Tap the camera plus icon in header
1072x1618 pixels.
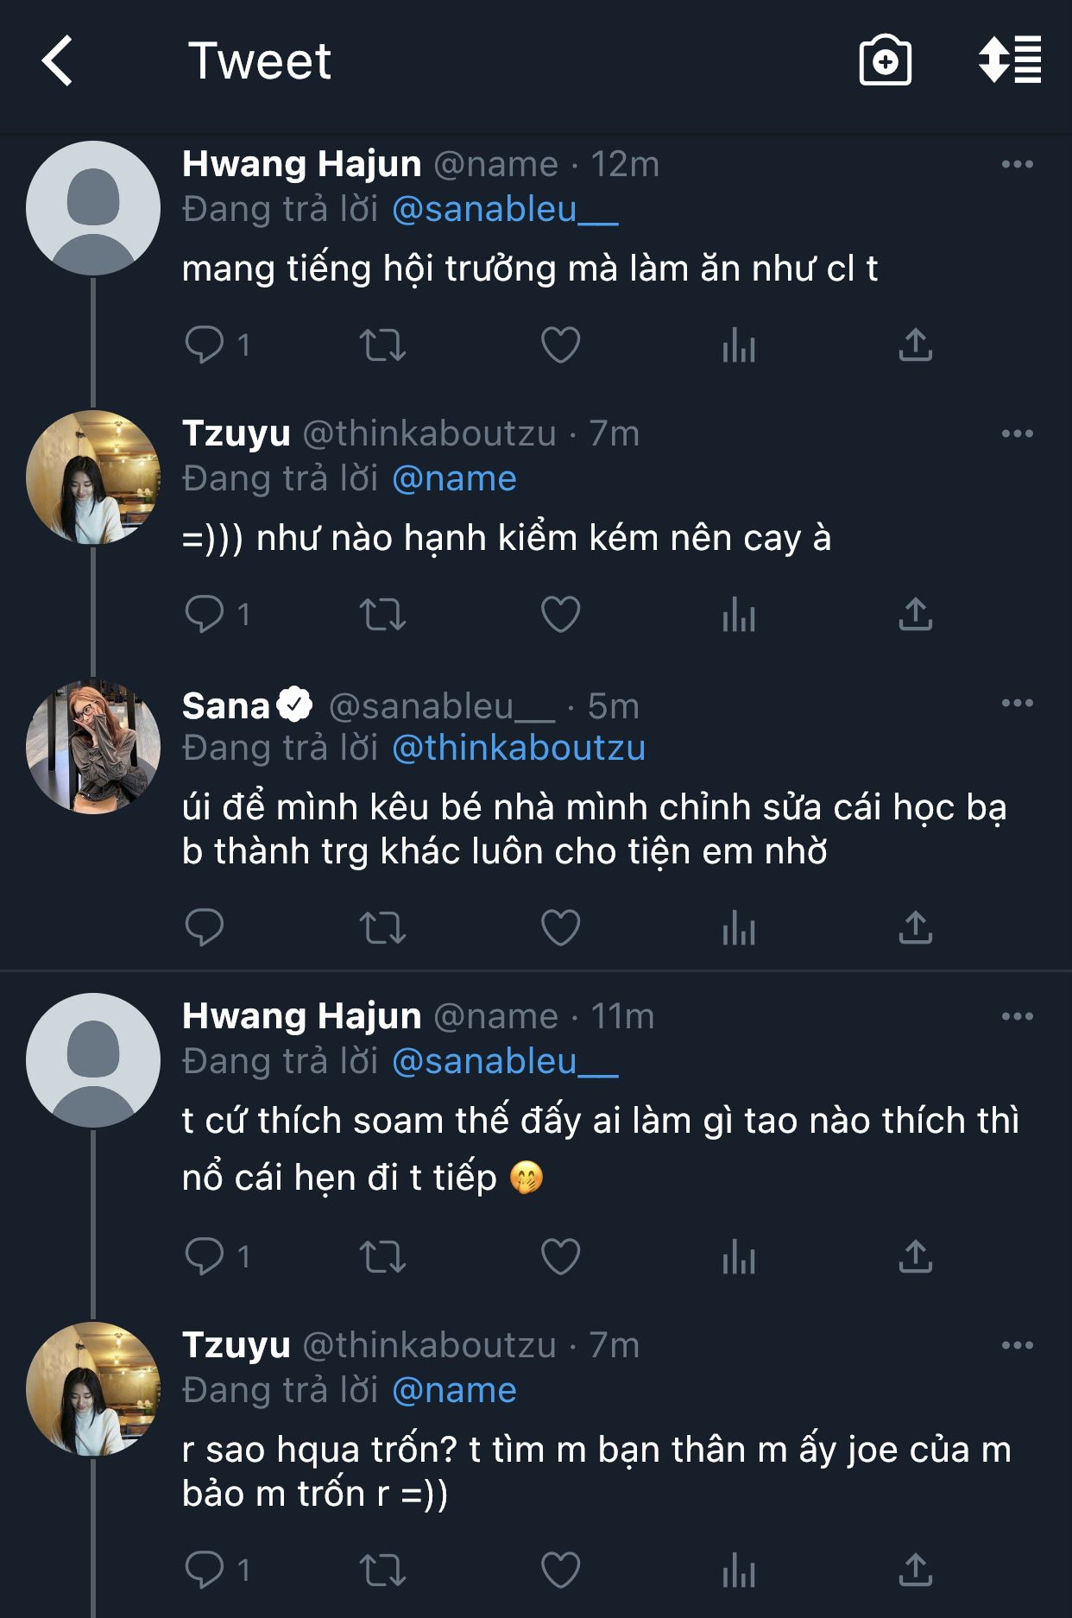tap(885, 61)
